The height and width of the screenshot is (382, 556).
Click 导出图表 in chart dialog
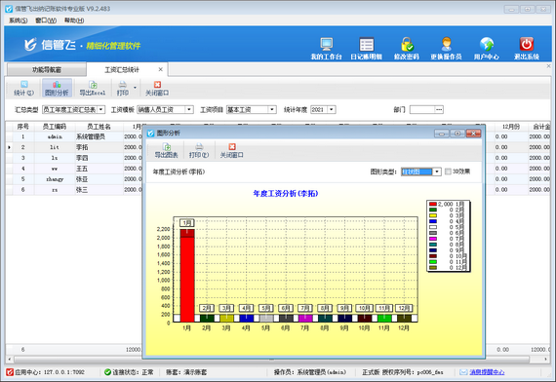166,150
